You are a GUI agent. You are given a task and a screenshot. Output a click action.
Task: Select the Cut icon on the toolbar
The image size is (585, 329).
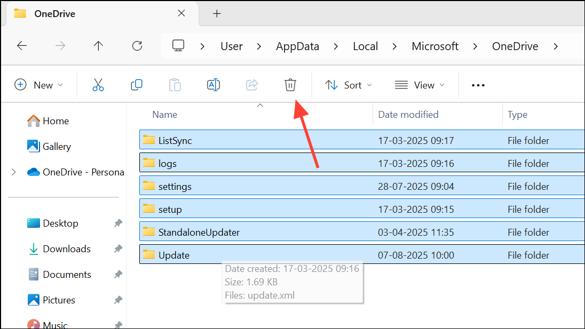(98, 85)
